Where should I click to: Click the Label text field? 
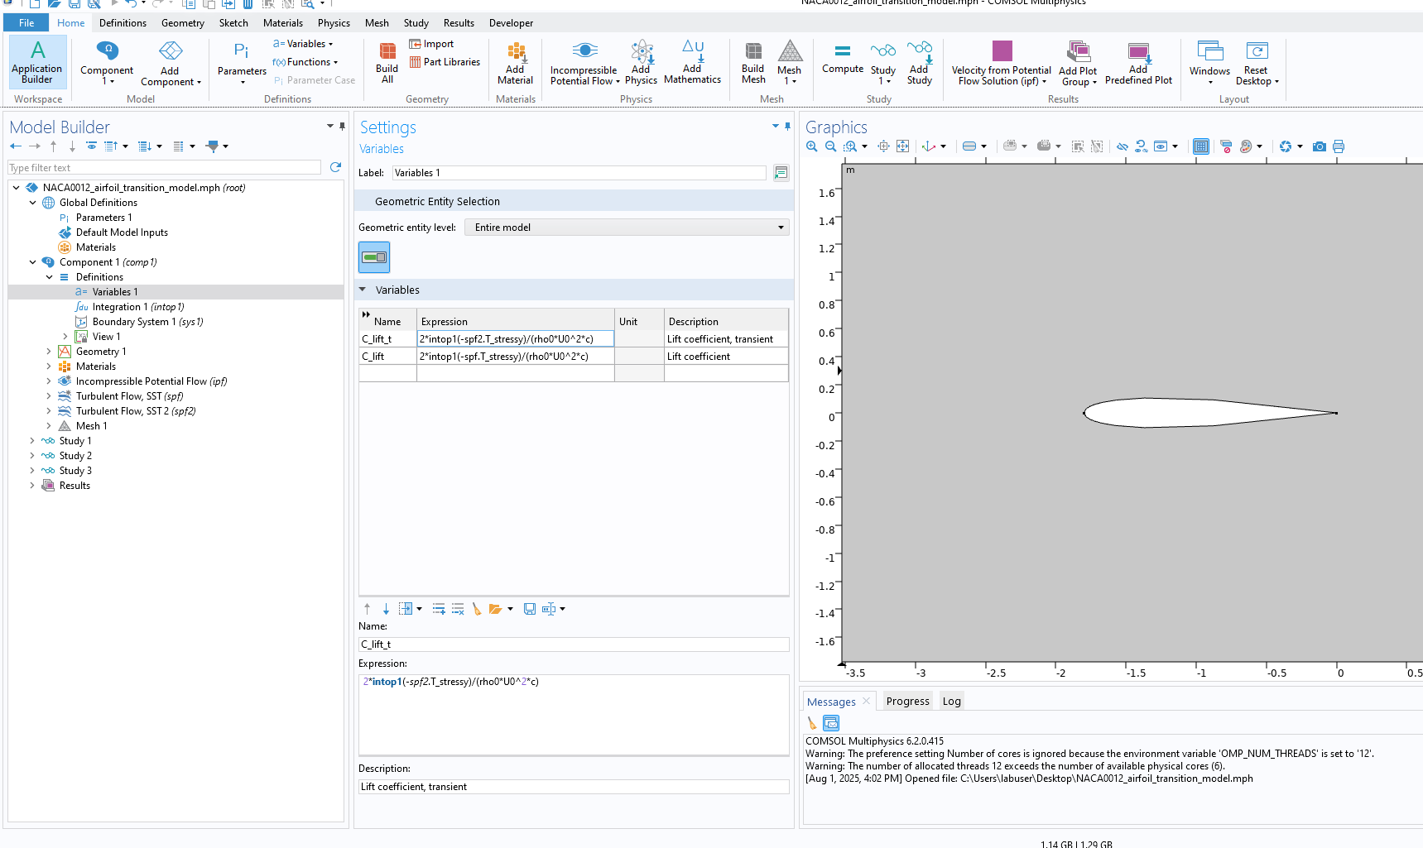pyautogui.click(x=578, y=173)
